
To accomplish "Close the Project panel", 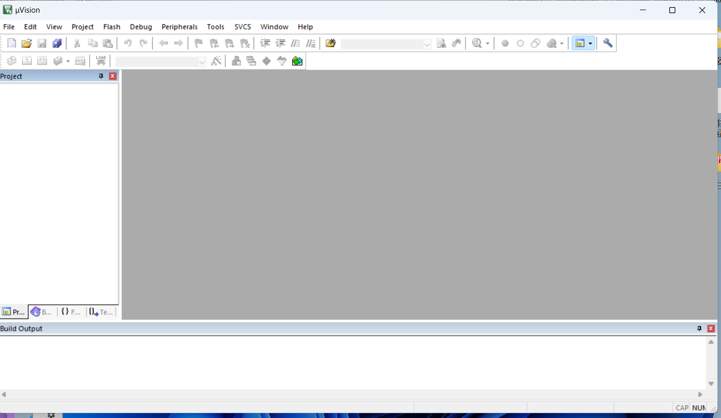I will click(113, 76).
